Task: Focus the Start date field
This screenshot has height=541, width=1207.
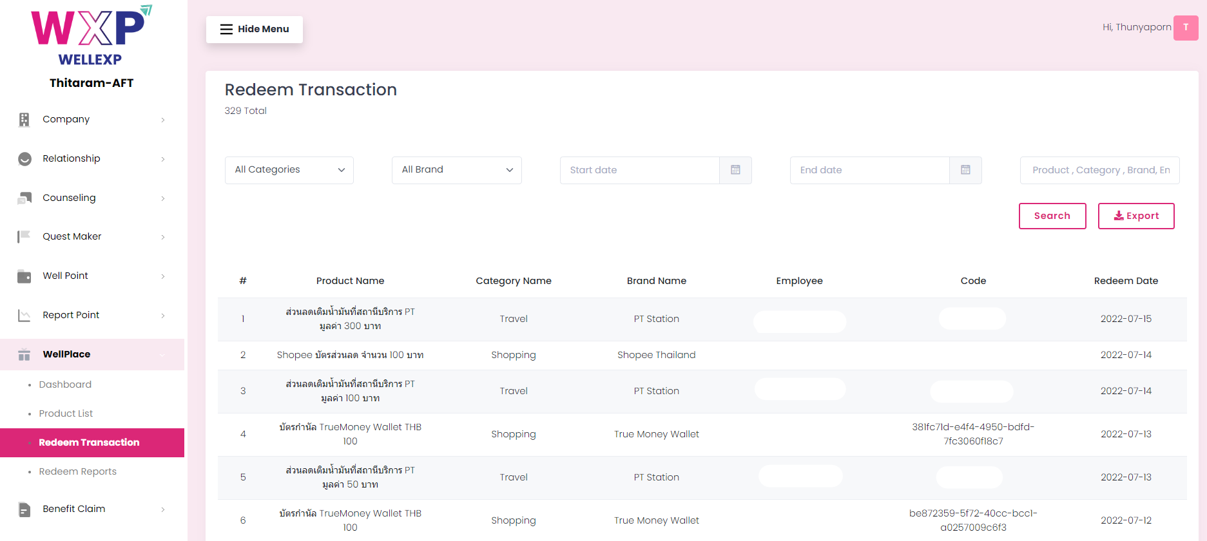Action: coord(640,170)
